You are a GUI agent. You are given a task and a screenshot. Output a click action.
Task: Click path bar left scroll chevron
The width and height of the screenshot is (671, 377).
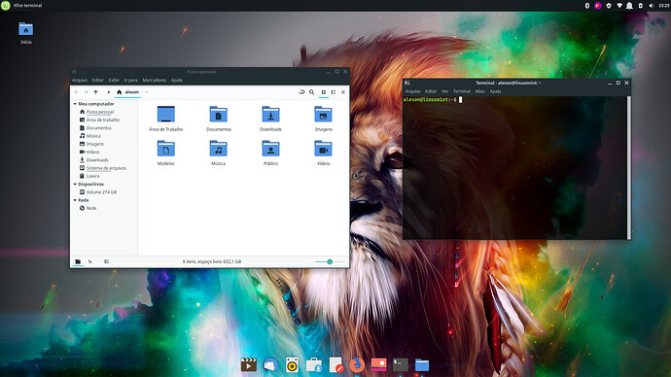(109, 92)
